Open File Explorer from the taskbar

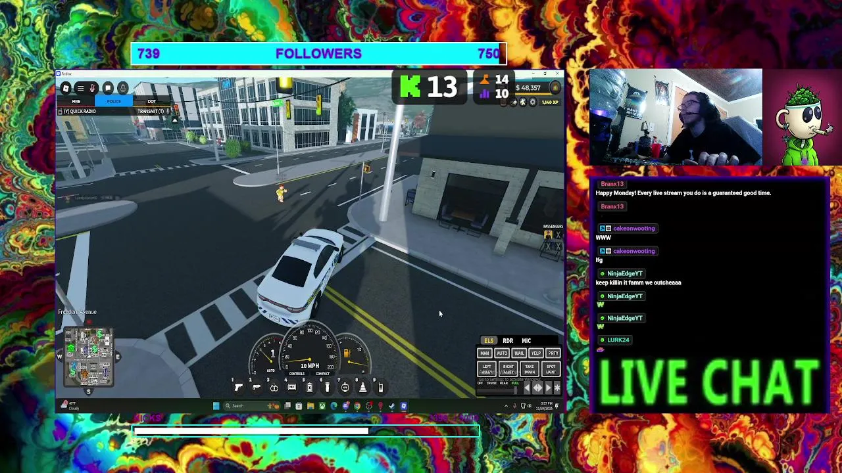coord(310,406)
